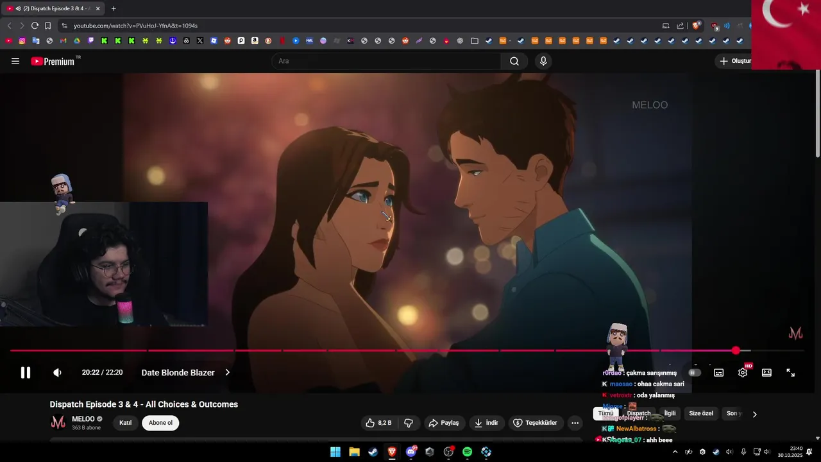Viewport: 821px width, 462px height.
Task: Click the red progress bar scrubber
Action: (x=736, y=350)
